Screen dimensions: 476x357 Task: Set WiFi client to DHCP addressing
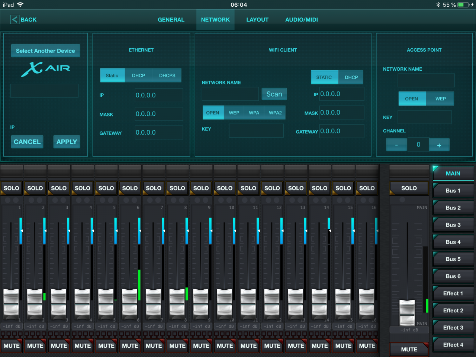pos(351,77)
